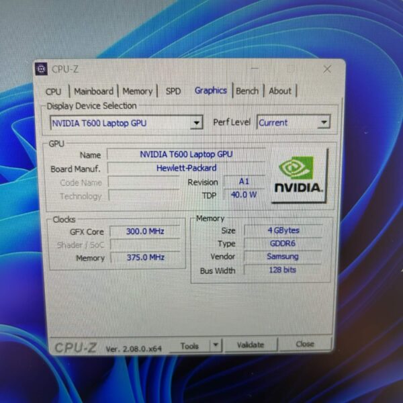Viewport: 403px width, 403px height.
Task: Go to the SPD tab
Action: point(173,91)
